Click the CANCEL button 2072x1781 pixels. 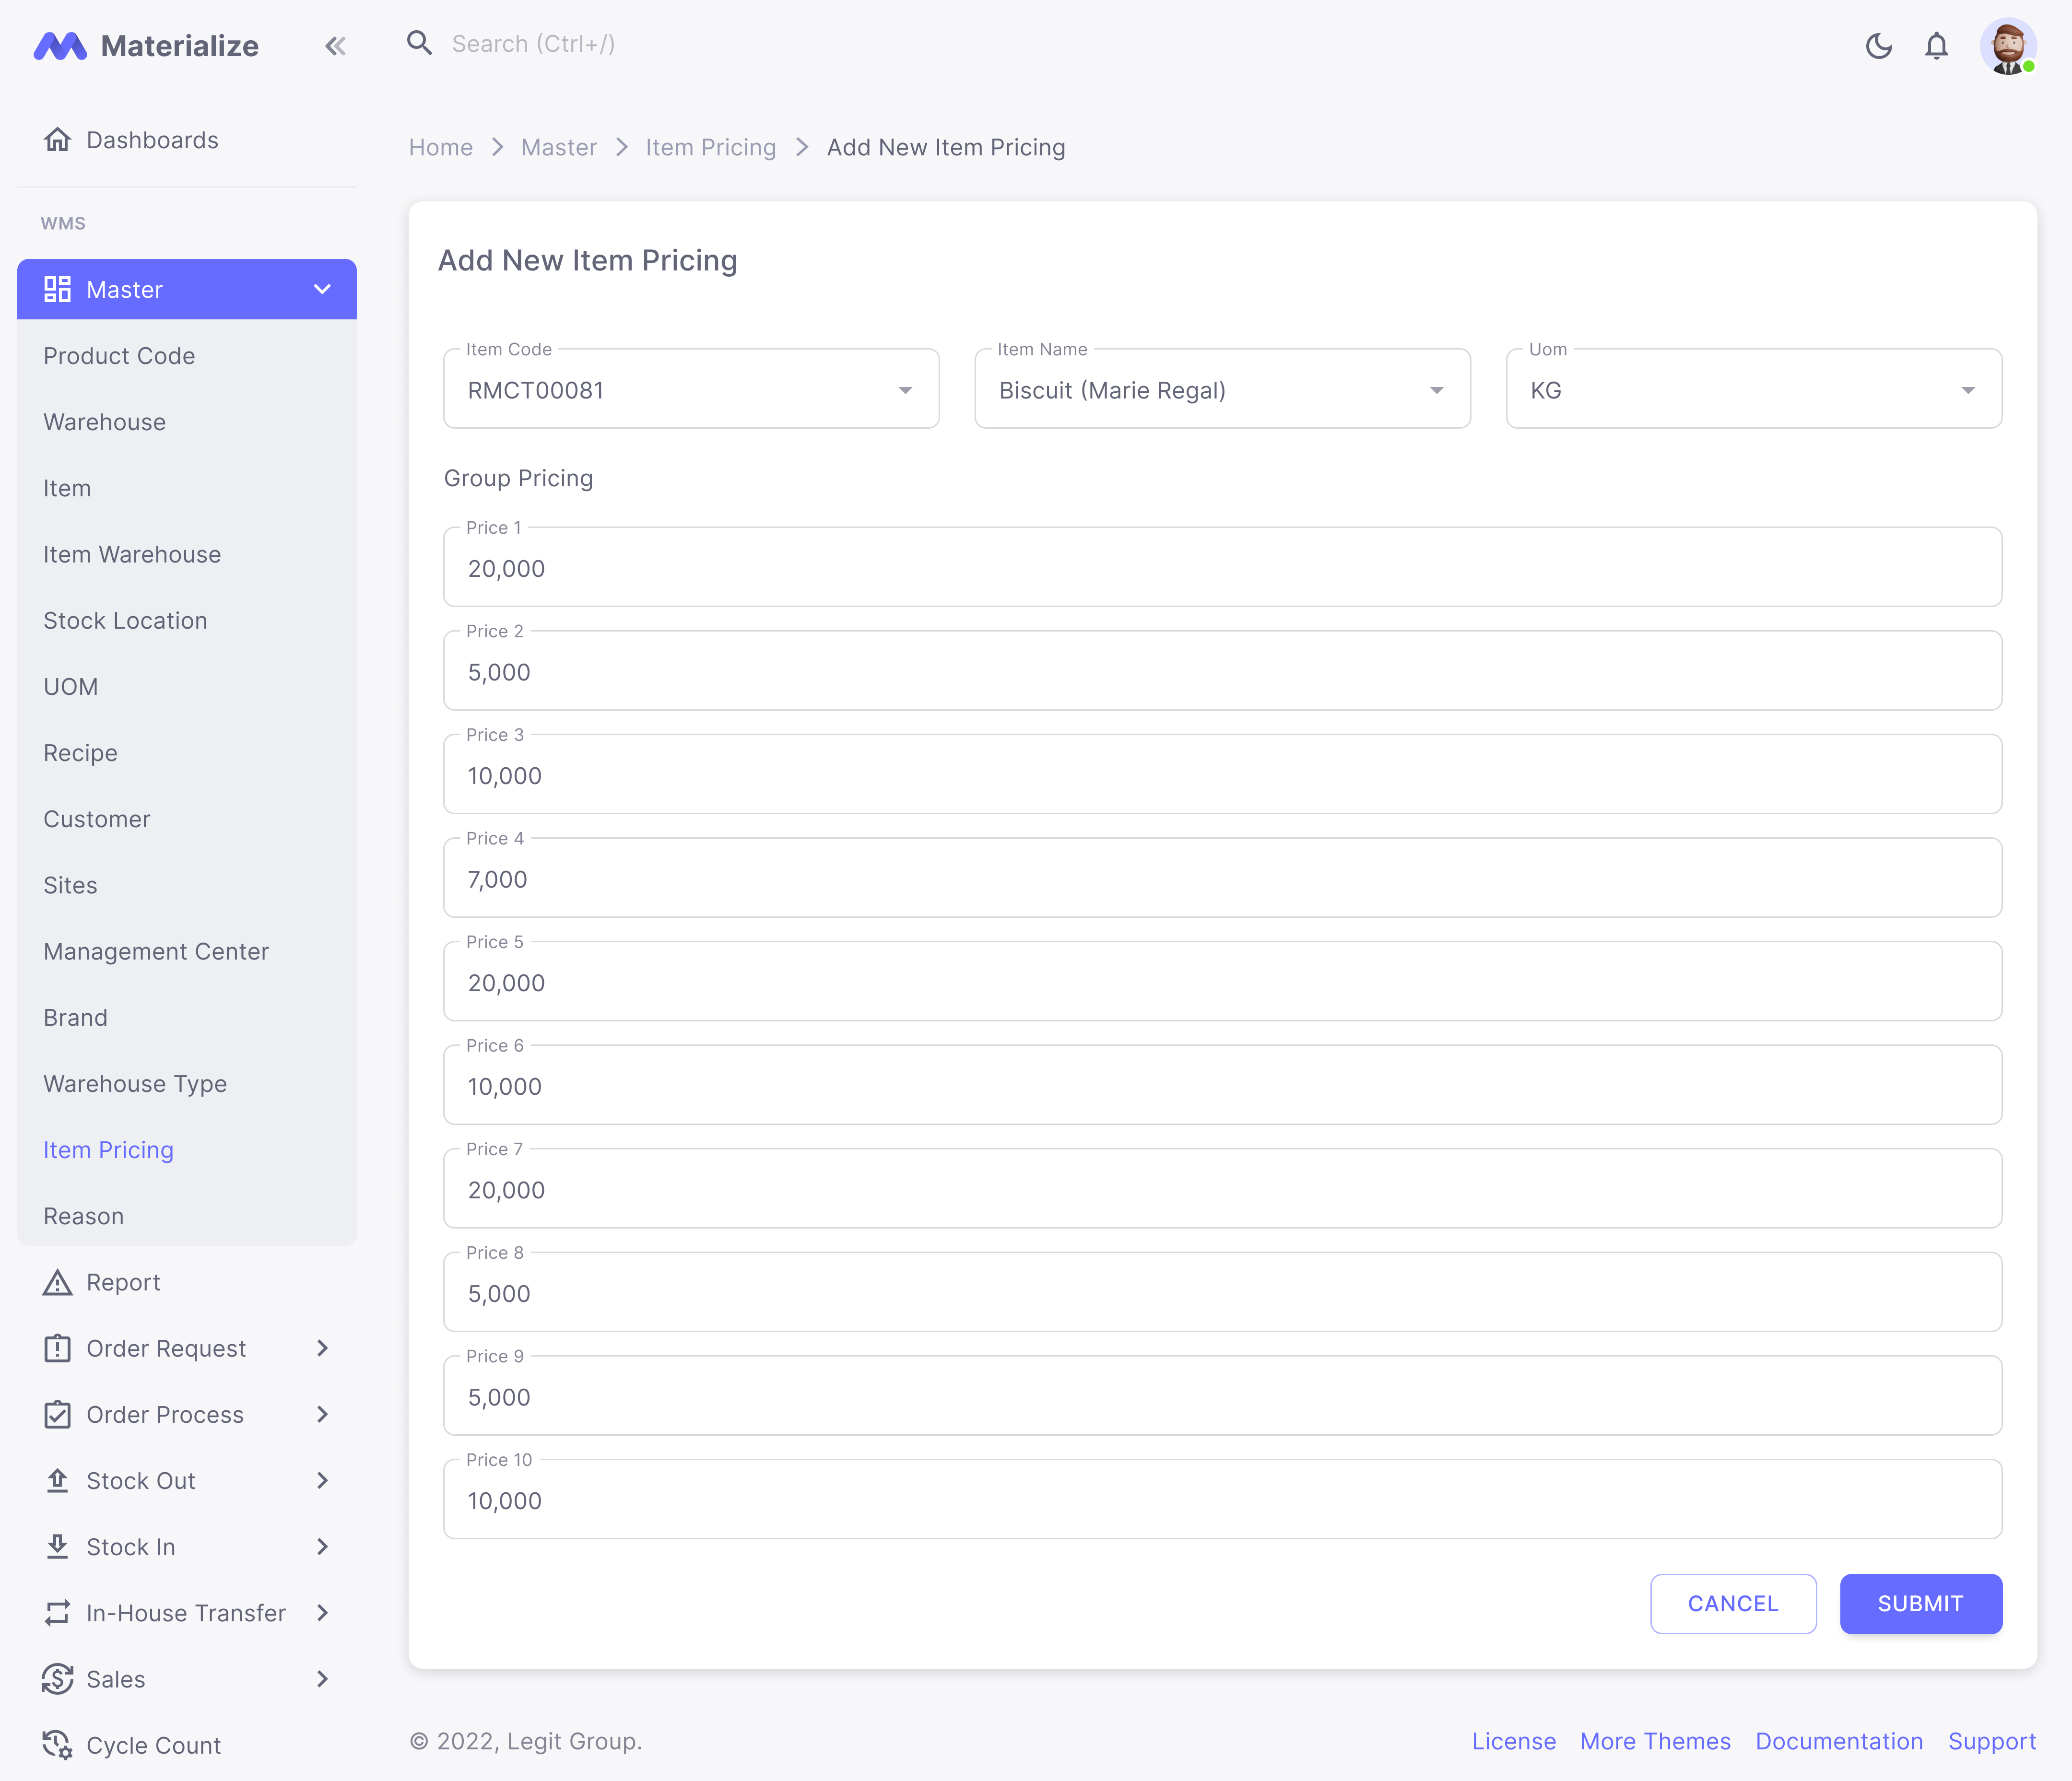(x=1732, y=1603)
